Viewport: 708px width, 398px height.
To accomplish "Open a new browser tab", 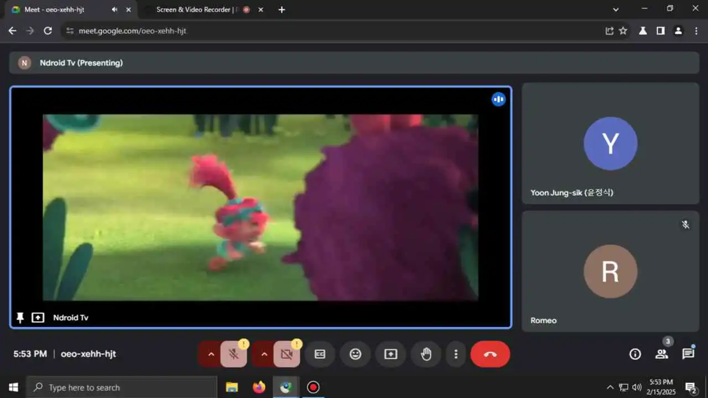I will pyautogui.click(x=282, y=10).
